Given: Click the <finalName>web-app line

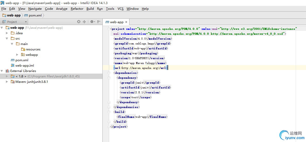Looking at the screenshot, I should pyautogui.click(x=142, y=117).
